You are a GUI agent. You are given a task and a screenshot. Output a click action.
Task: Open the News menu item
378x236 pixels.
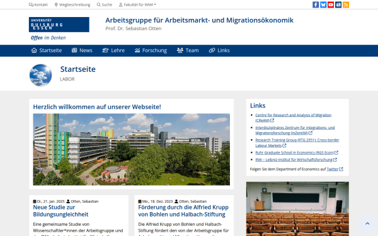click(82, 50)
